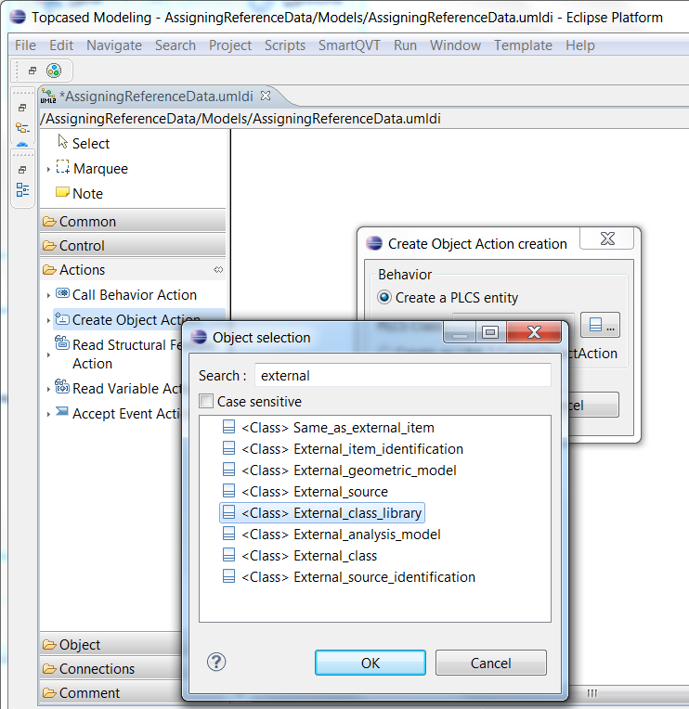Cancel the Object selection dialog
The height and width of the screenshot is (709, 689).
pos(490,663)
